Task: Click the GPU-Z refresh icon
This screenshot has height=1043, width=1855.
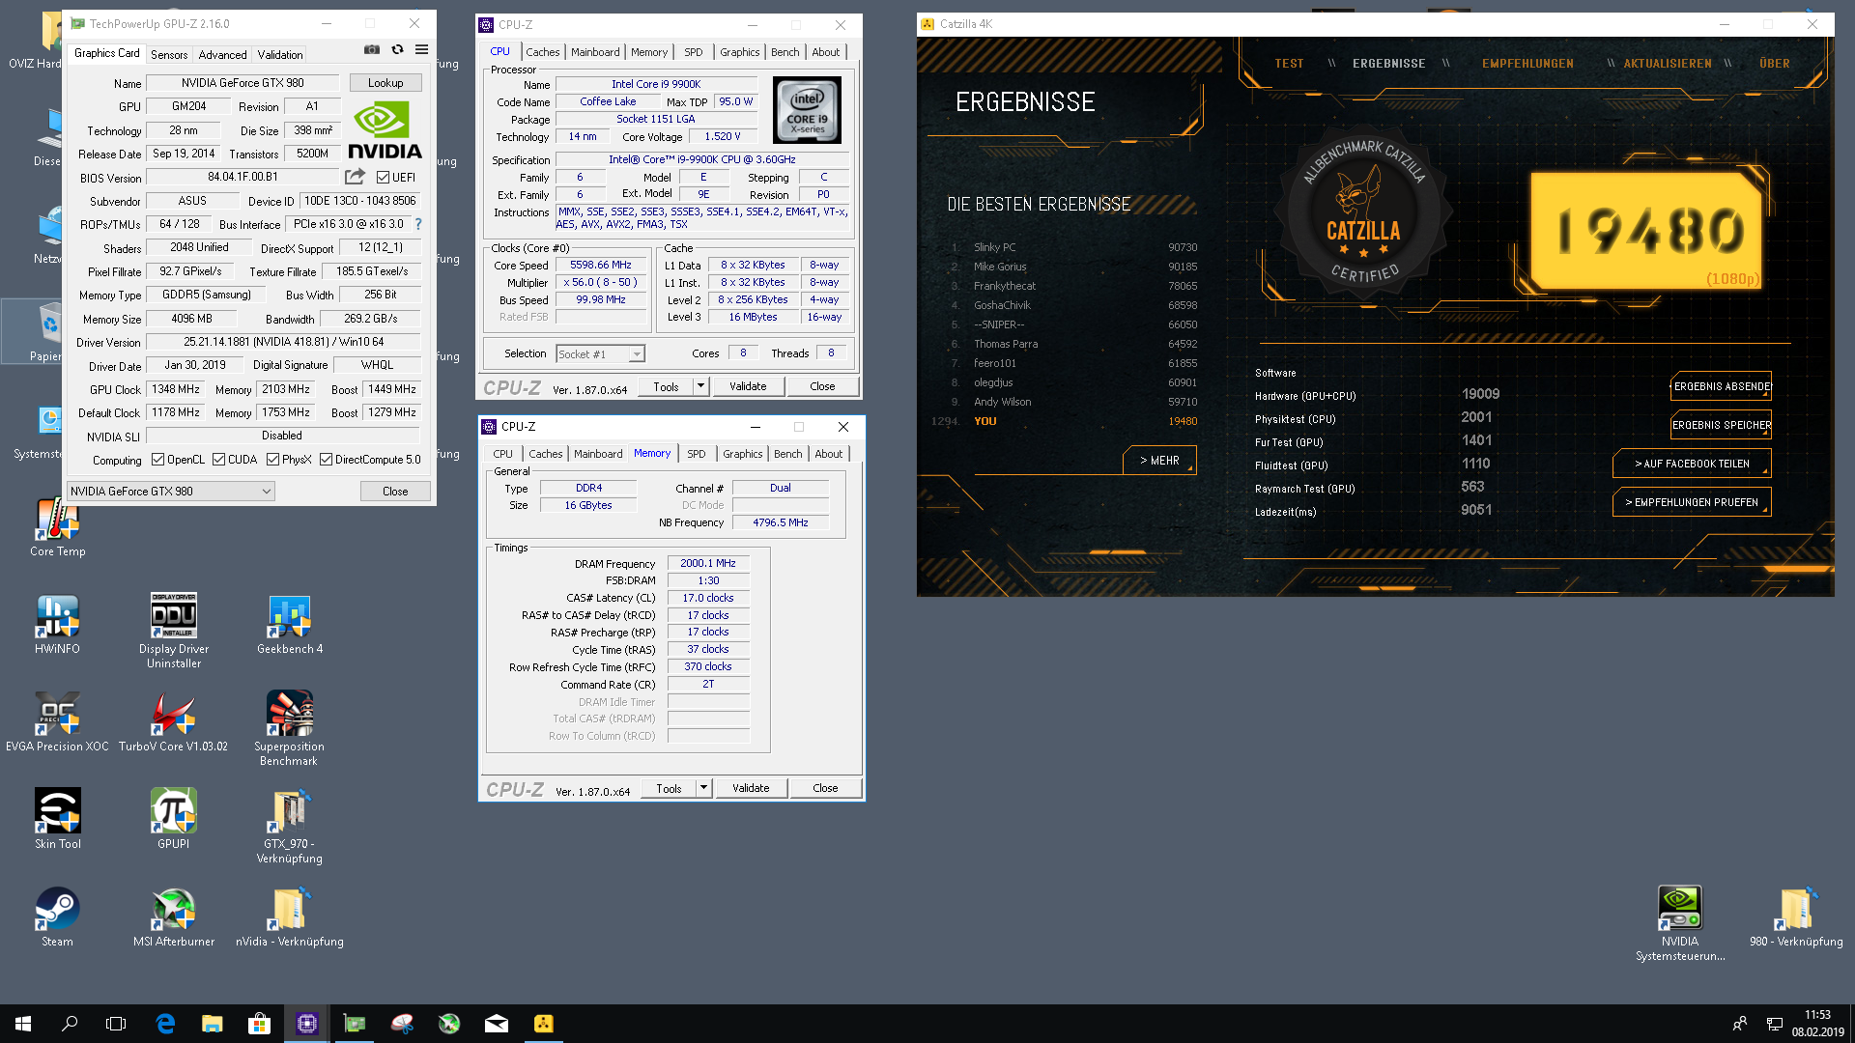Action: (x=397, y=49)
